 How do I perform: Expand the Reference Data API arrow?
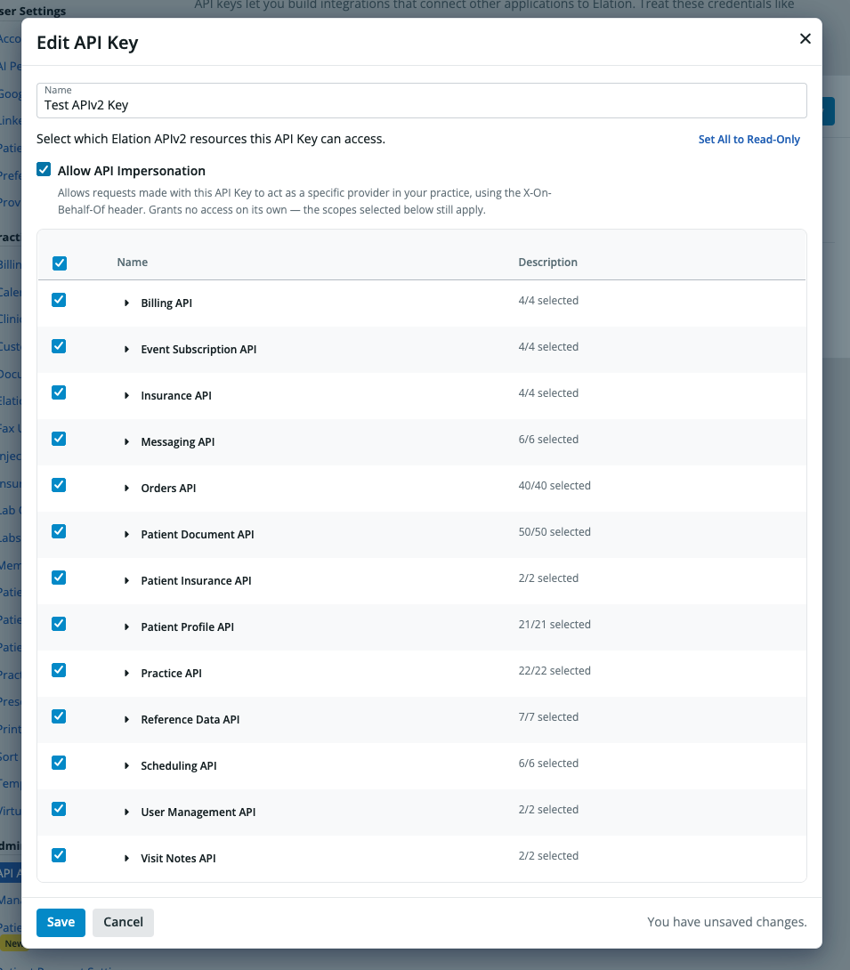(126, 719)
